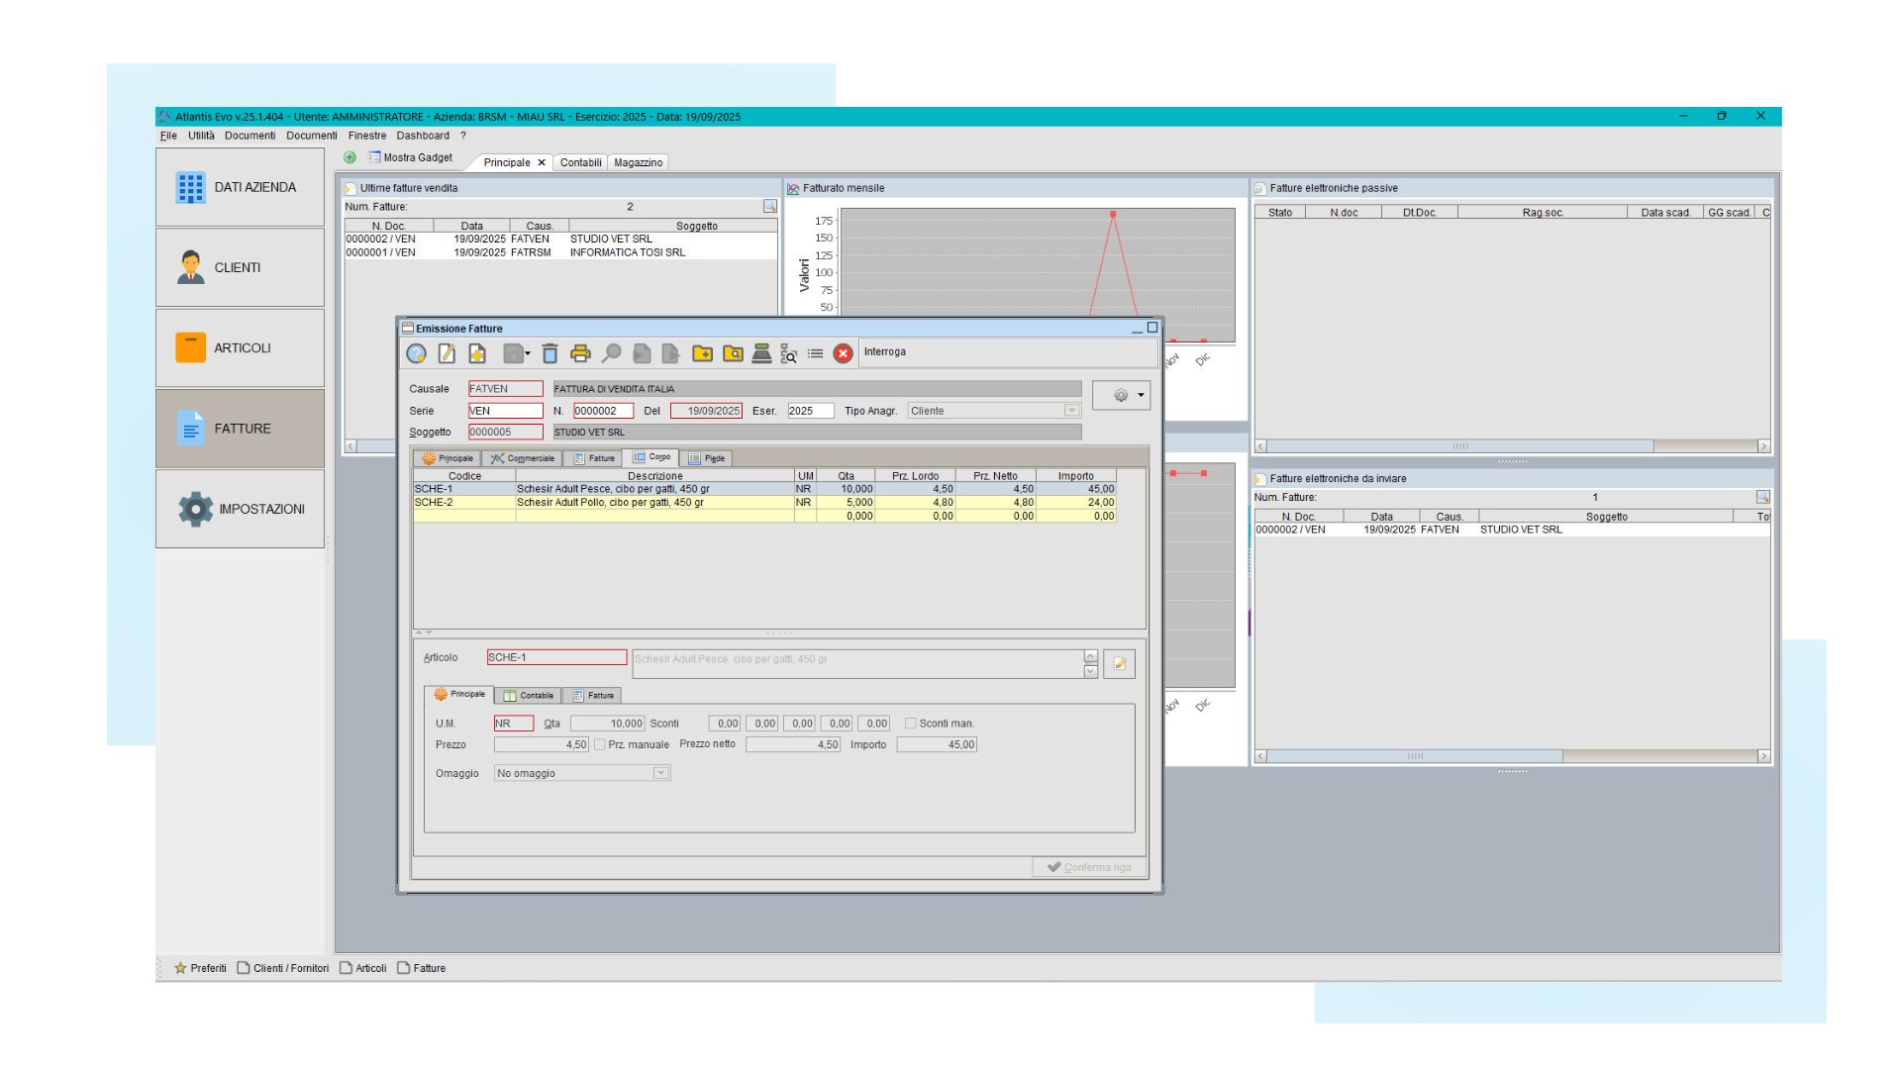Click the new document plus icon
This screenshot has width=1901, height=1069.
pos(477,353)
